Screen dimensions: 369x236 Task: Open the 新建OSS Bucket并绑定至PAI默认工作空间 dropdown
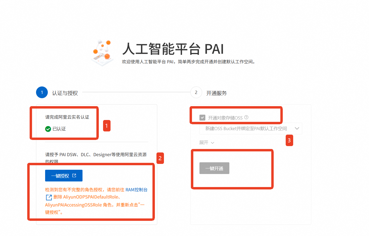tap(251, 129)
